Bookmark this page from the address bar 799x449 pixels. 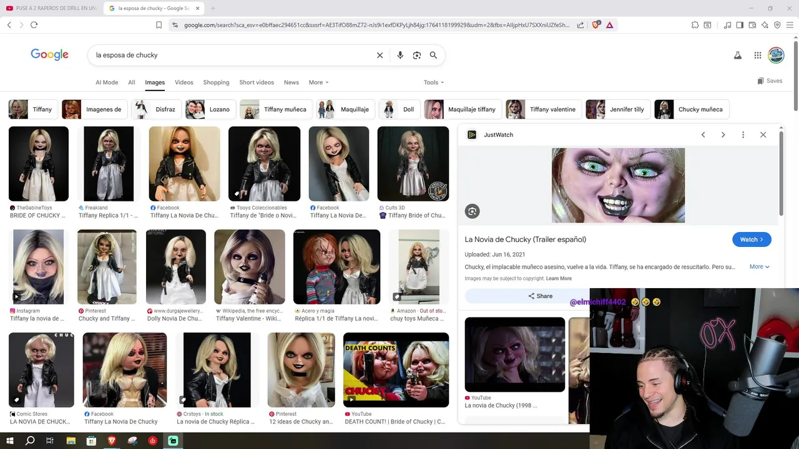[159, 25]
